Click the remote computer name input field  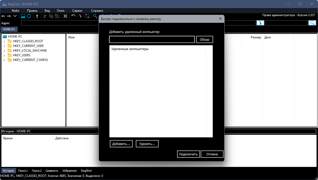click(x=152, y=39)
